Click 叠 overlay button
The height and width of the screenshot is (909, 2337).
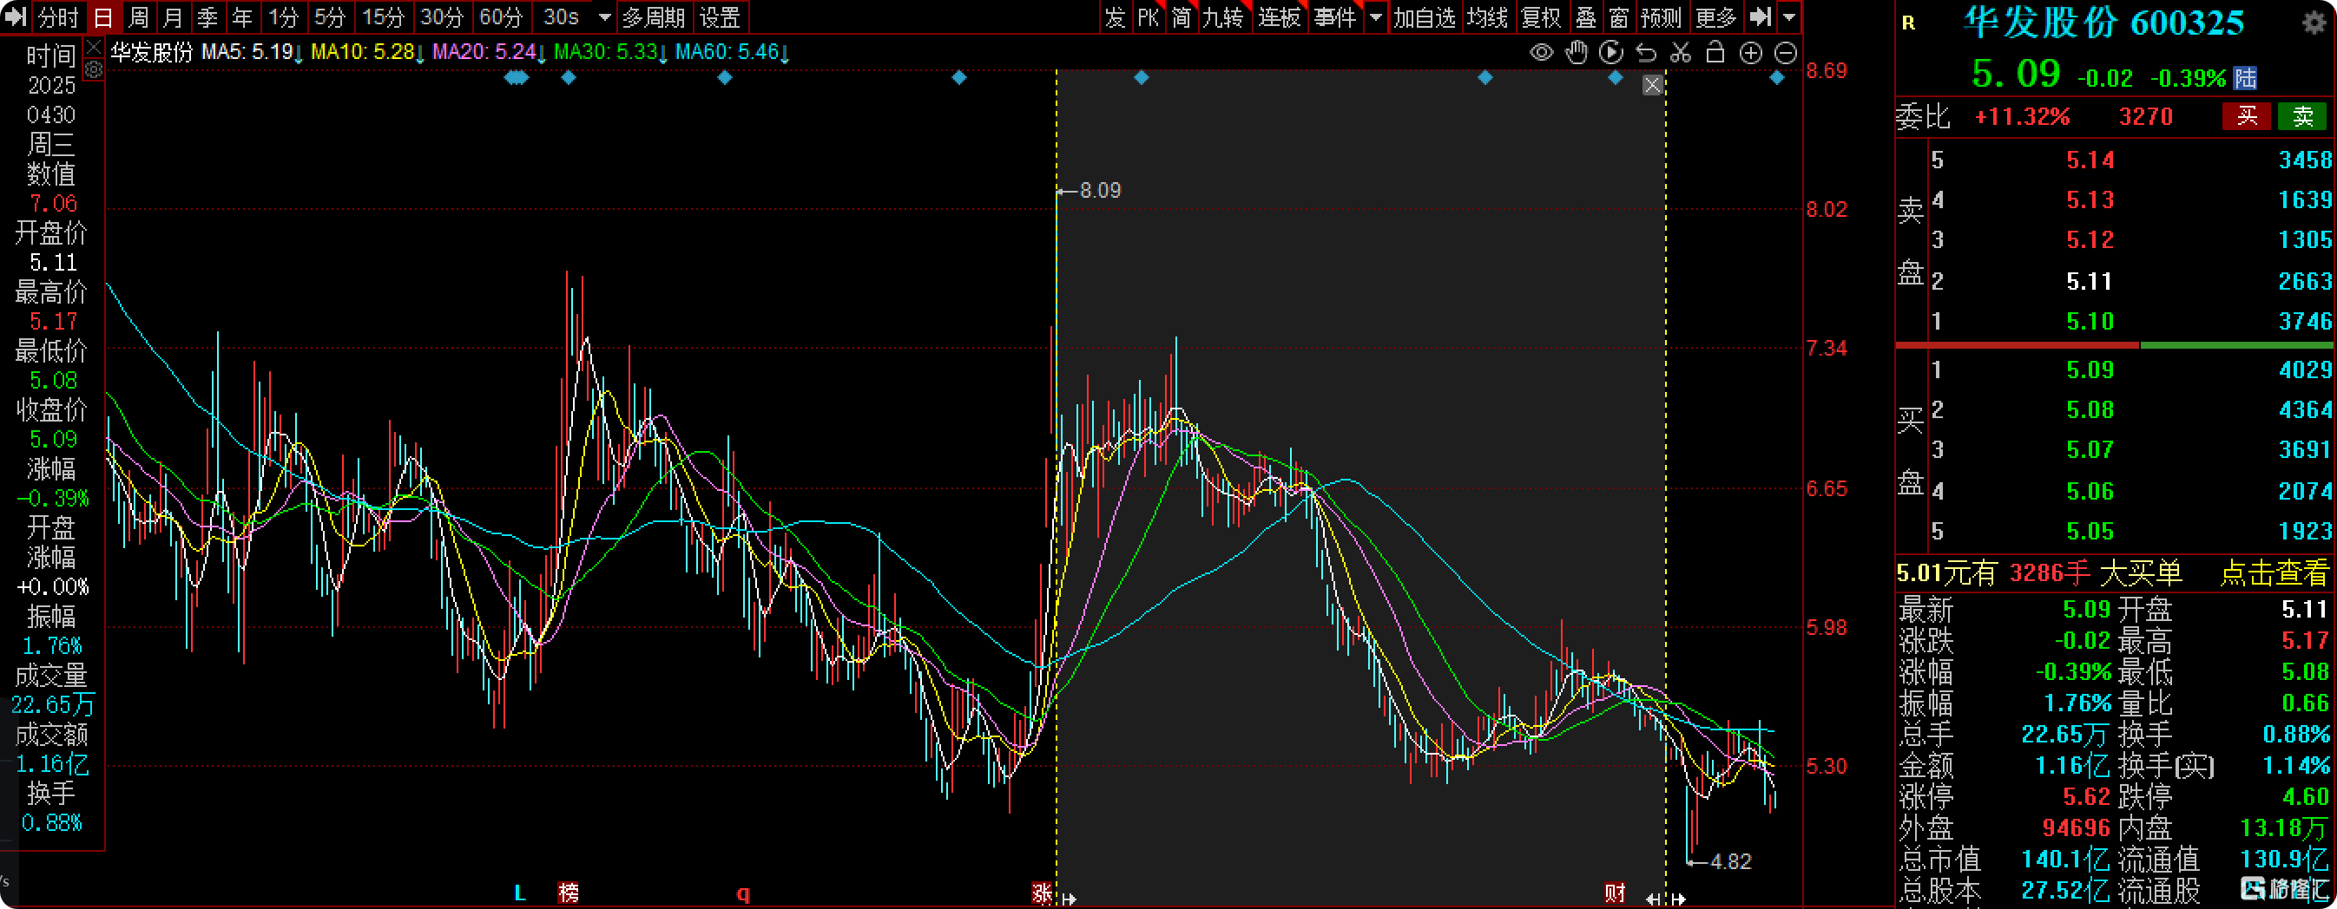1586,16
